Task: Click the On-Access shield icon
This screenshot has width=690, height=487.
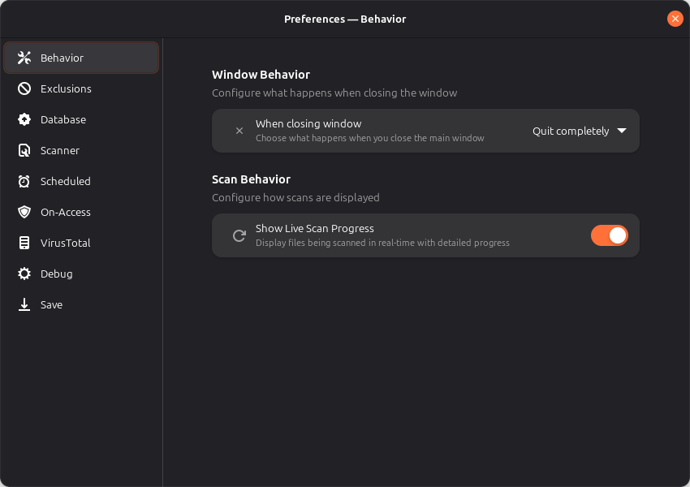Action: [23, 212]
